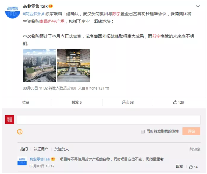Click crown badge beside commenter name
Image resolution: width=207 pixels, height=174 pixels.
click(x=53, y=159)
